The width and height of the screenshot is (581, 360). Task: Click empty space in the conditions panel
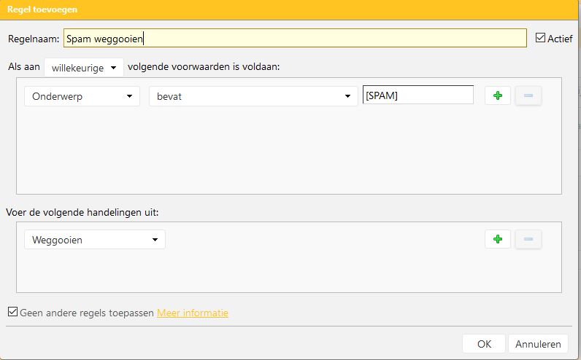click(288, 153)
